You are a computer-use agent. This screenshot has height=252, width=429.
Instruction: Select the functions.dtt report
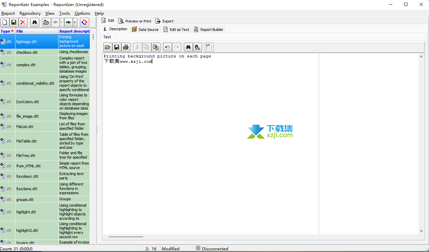coord(45,189)
